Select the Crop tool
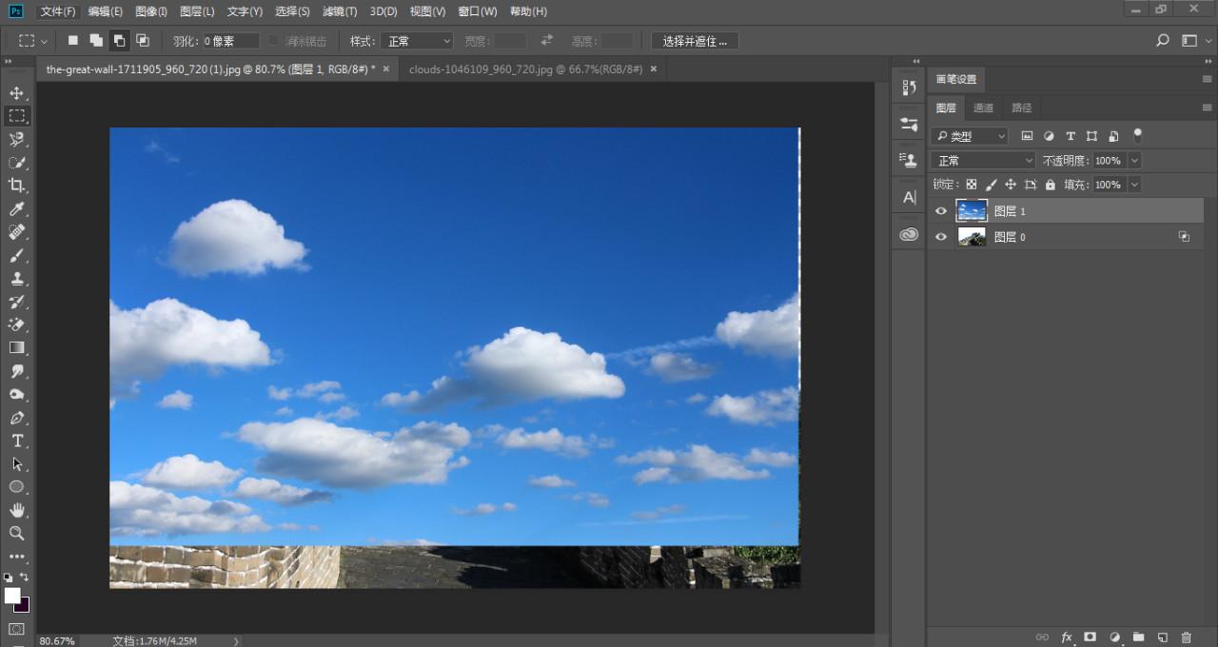The width and height of the screenshot is (1218, 647). pos(16,186)
